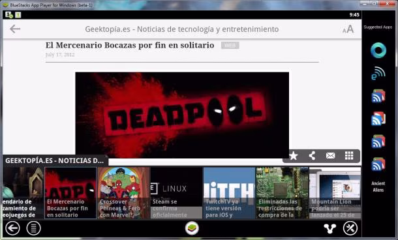Maximize the BlueStacks window

coord(375,3)
